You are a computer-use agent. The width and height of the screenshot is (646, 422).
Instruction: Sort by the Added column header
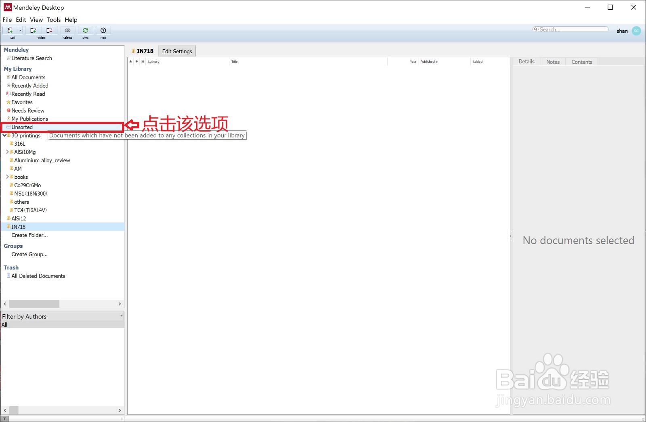click(x=490, y=62)
